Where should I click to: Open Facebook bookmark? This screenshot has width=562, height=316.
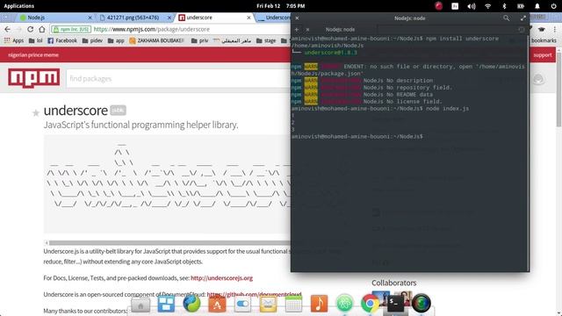(62, 41)
